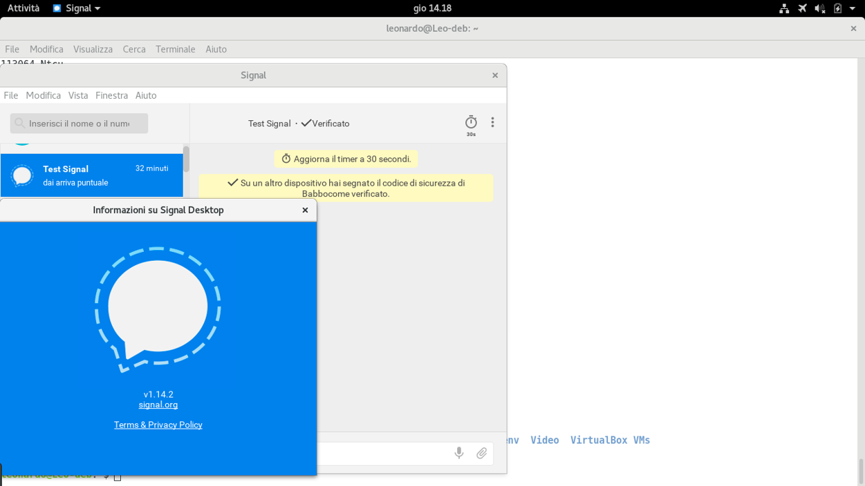Open the Terminale menu in the terminal
The image size is (865, 486).
click(175, 49)
